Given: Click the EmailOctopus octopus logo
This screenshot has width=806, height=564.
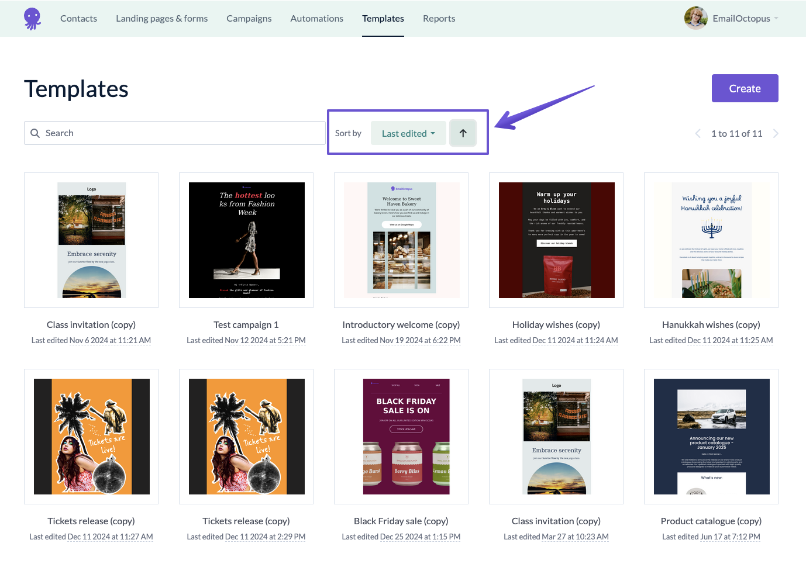Looking at the screenshot, I should 32,19.
